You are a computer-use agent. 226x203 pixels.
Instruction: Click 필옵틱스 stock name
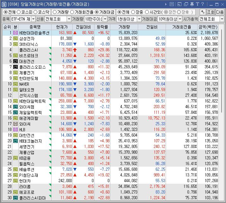(x=27, y=164)
